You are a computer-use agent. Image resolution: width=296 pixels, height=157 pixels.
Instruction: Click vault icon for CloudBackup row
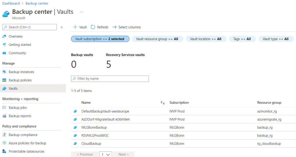click(x=75, y=143)
